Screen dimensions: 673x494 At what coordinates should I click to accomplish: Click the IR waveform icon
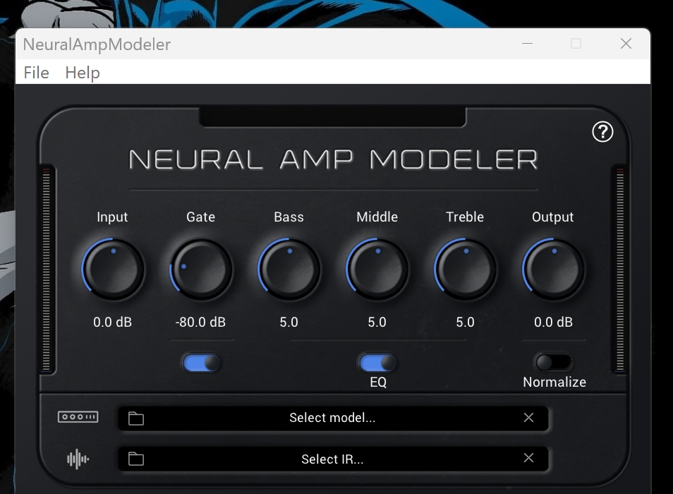click(78, 459)
